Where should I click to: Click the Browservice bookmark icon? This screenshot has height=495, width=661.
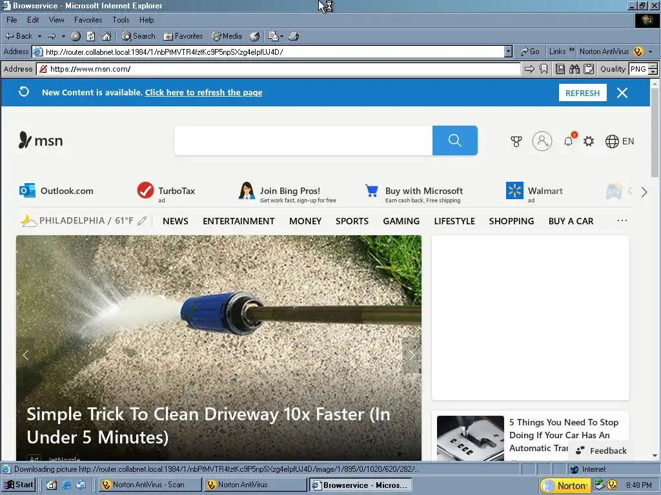pyautogui.click(x=544, y=69)
